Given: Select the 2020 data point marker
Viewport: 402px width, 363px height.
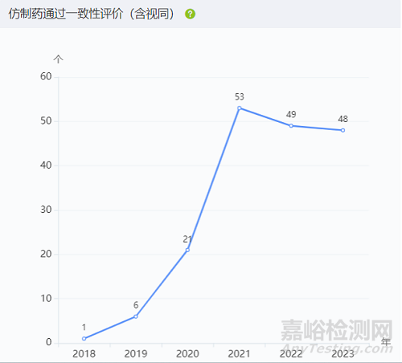Looking at the screenshot, I should 187,250.
